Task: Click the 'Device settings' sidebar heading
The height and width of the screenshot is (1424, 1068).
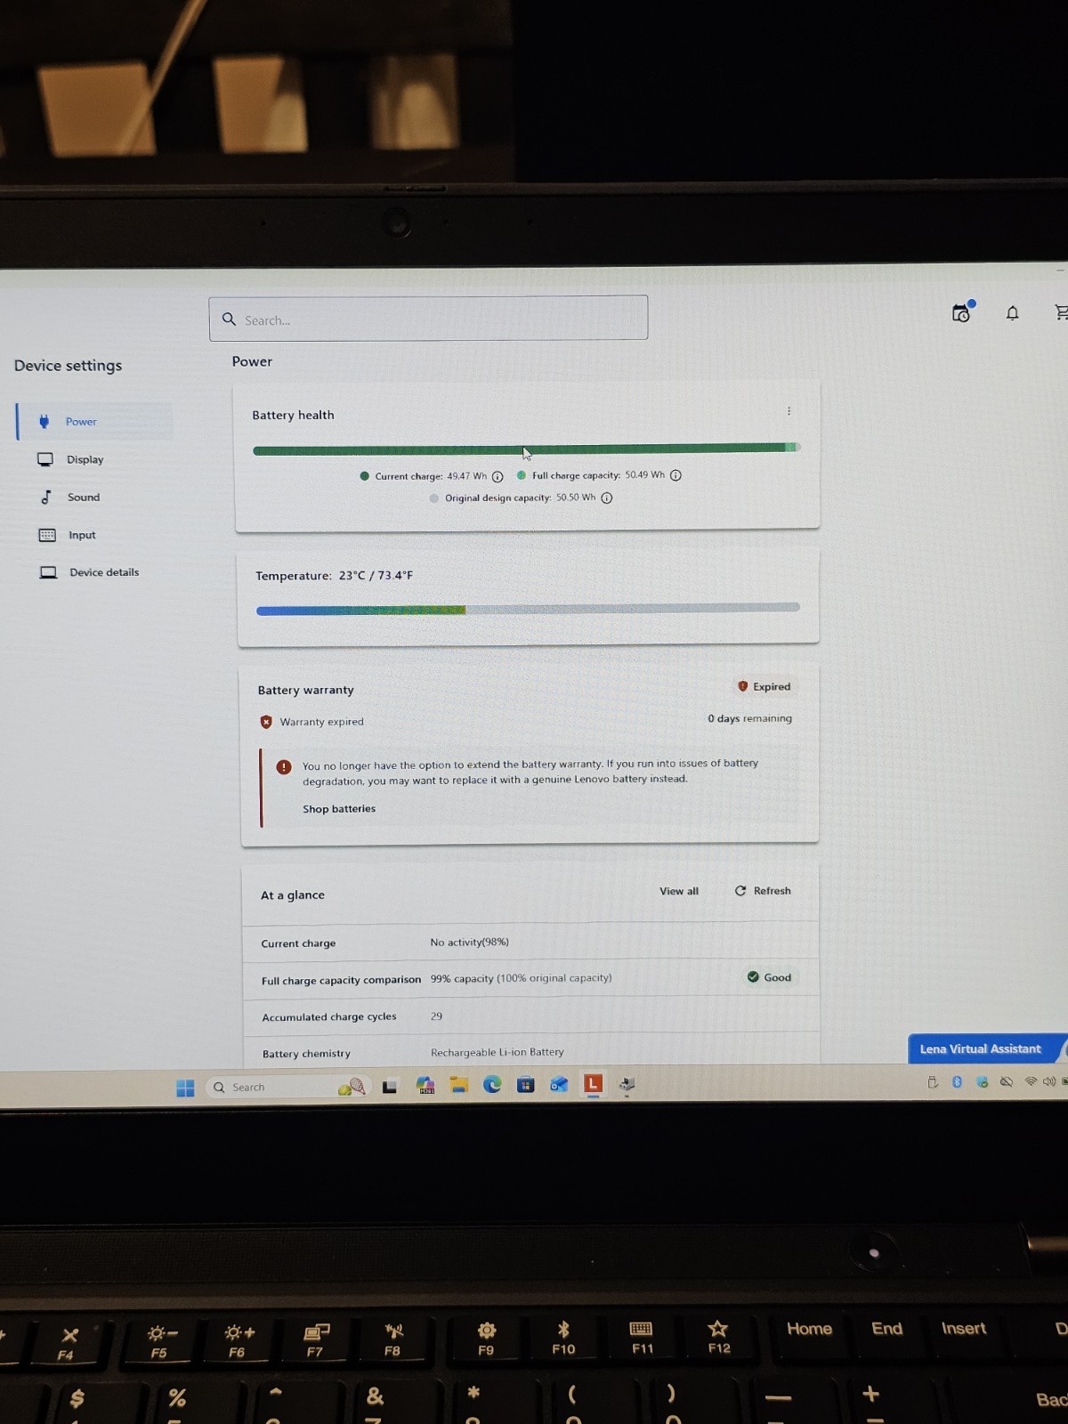Action: 68,365
